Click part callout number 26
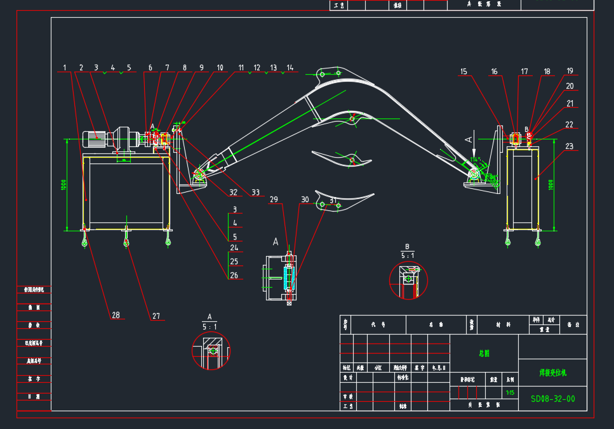This screenshot has height=429, width=614. 234,276
